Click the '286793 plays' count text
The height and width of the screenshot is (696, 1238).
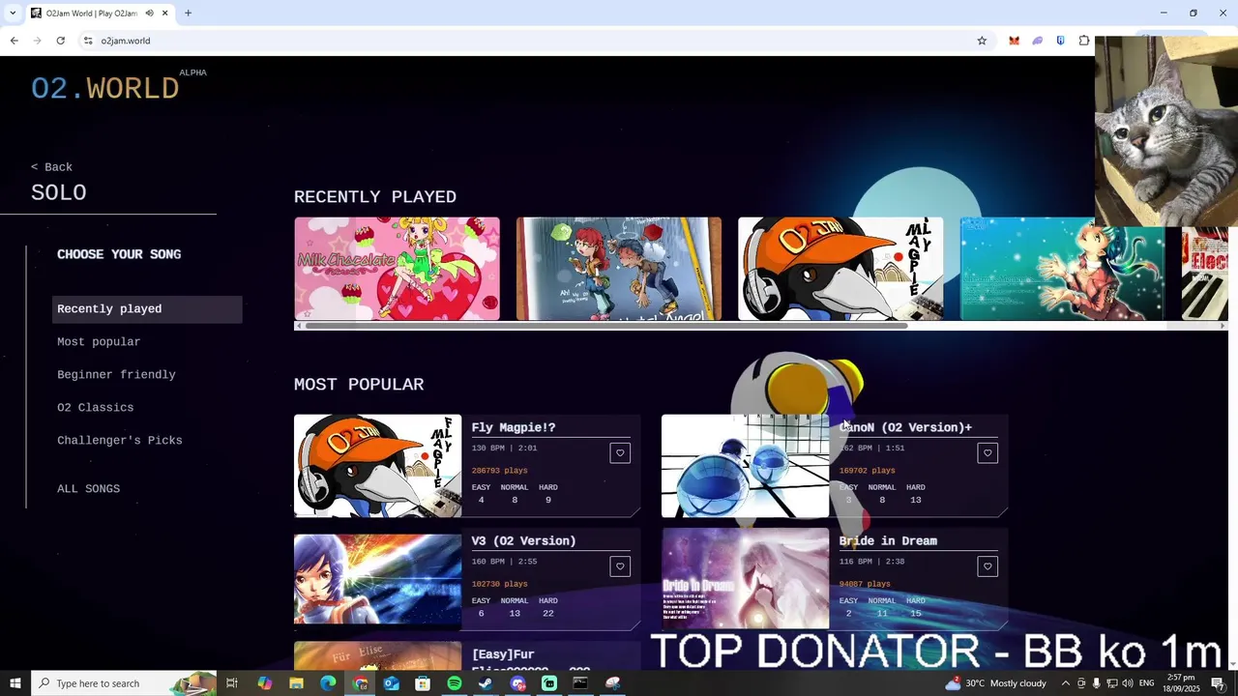click(500, 471)
